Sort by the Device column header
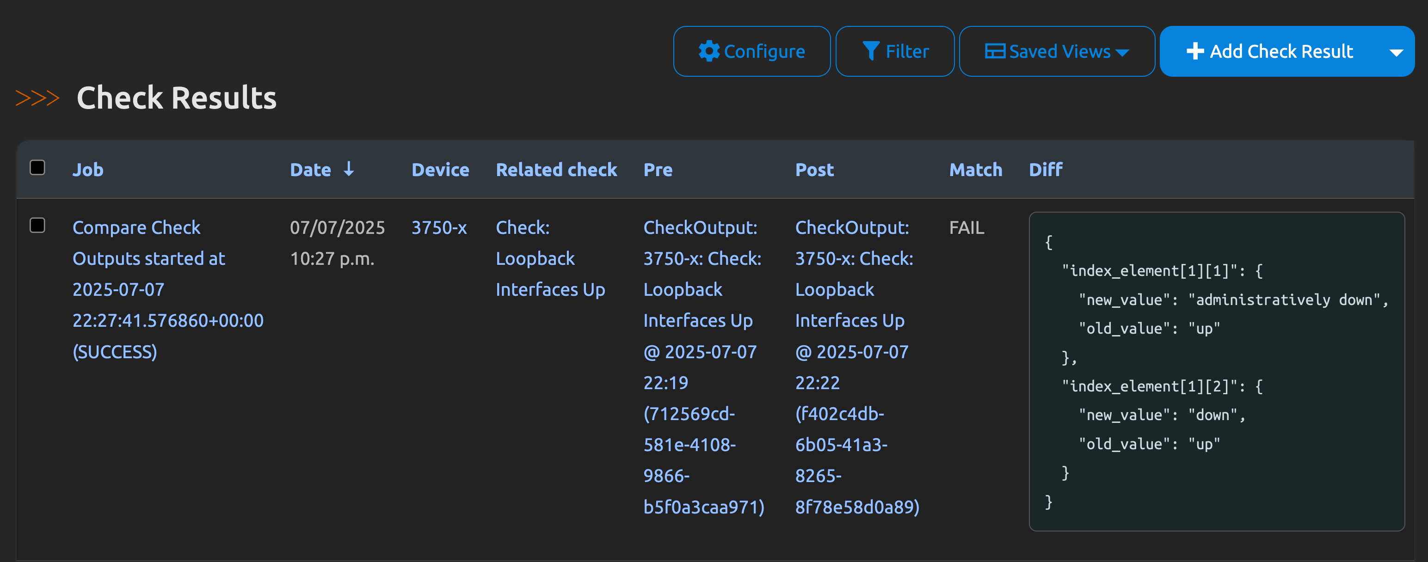Screen dimensions: 1428x562 click(440, 170)
